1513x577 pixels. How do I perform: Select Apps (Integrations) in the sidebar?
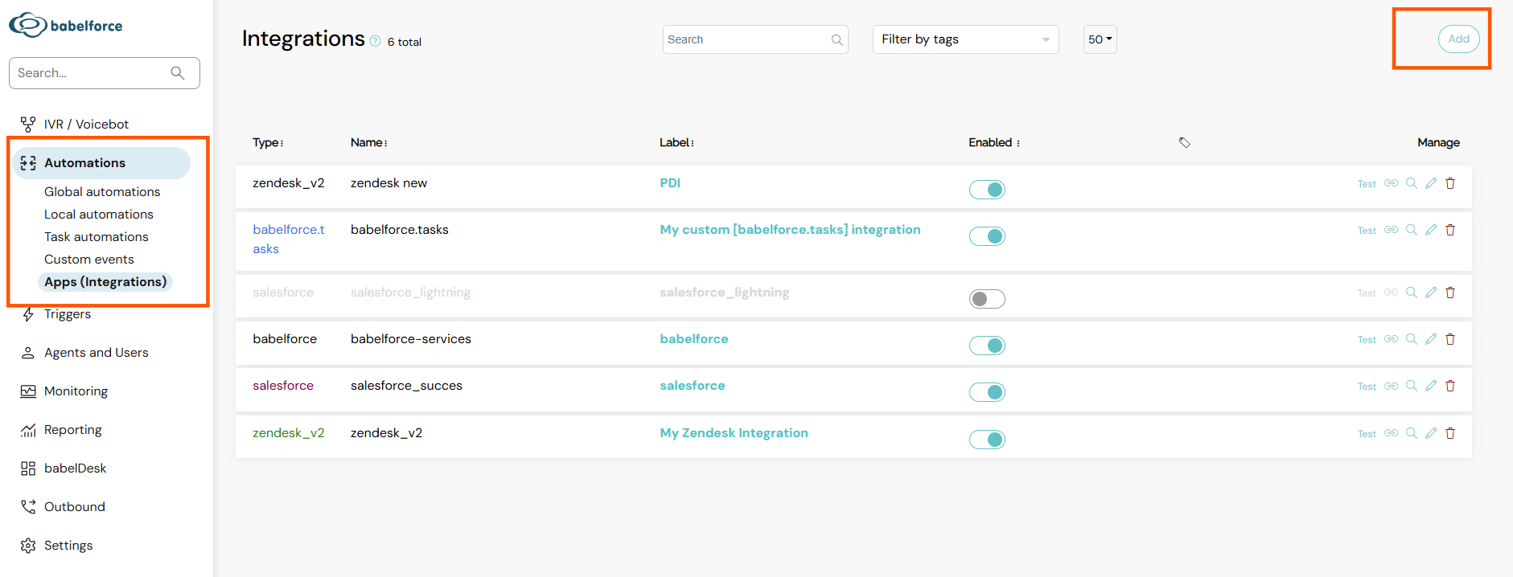pyautogui.click(x=105, y=282)
